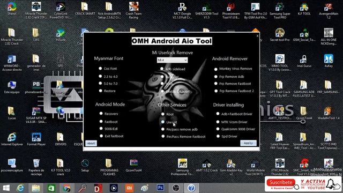Open the Samsung Professional Tool icon

(x=182, y=167)
